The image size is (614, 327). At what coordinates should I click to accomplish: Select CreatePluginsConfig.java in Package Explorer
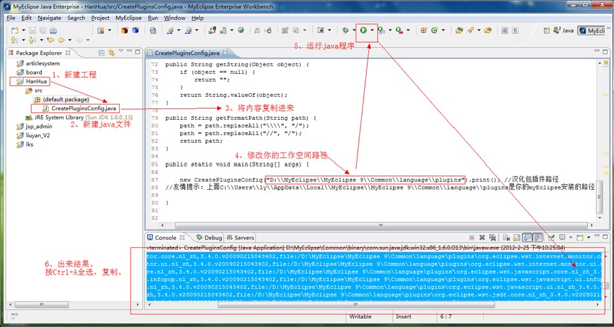79,108
